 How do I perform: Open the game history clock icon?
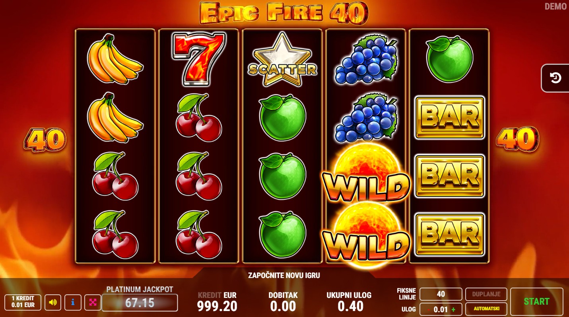(555, 78)
